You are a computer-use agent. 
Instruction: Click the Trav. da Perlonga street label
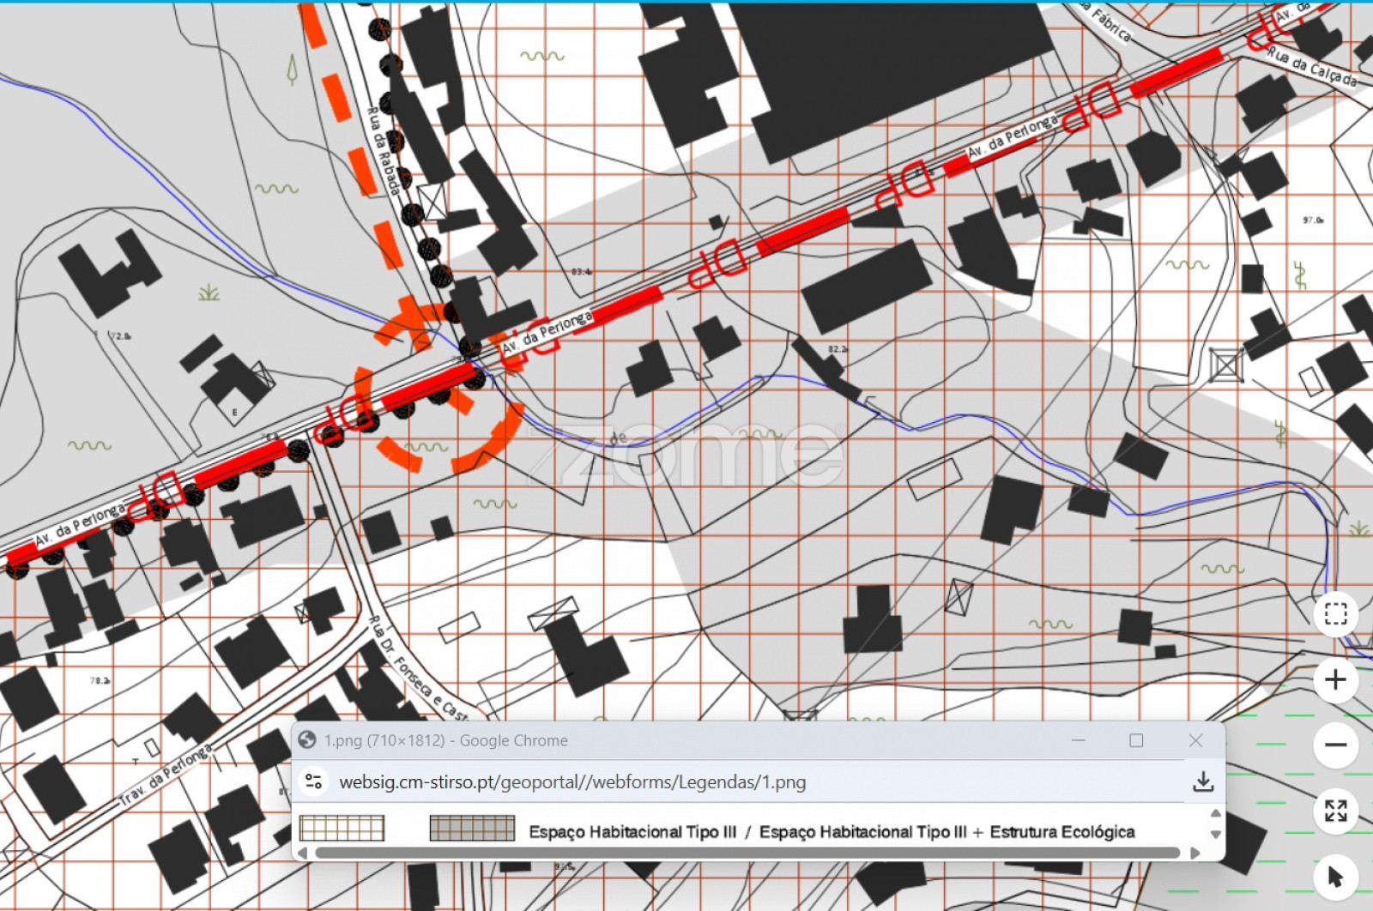tap(166, 775)
